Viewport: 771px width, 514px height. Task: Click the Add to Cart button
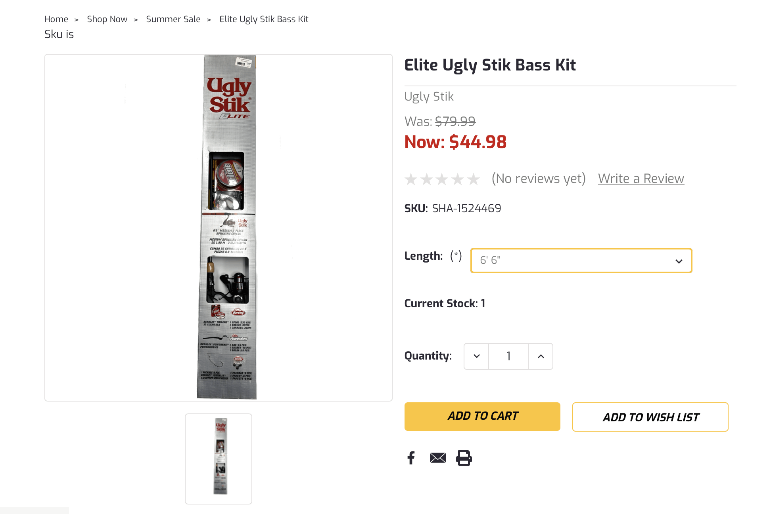click(x=482, y=416)
